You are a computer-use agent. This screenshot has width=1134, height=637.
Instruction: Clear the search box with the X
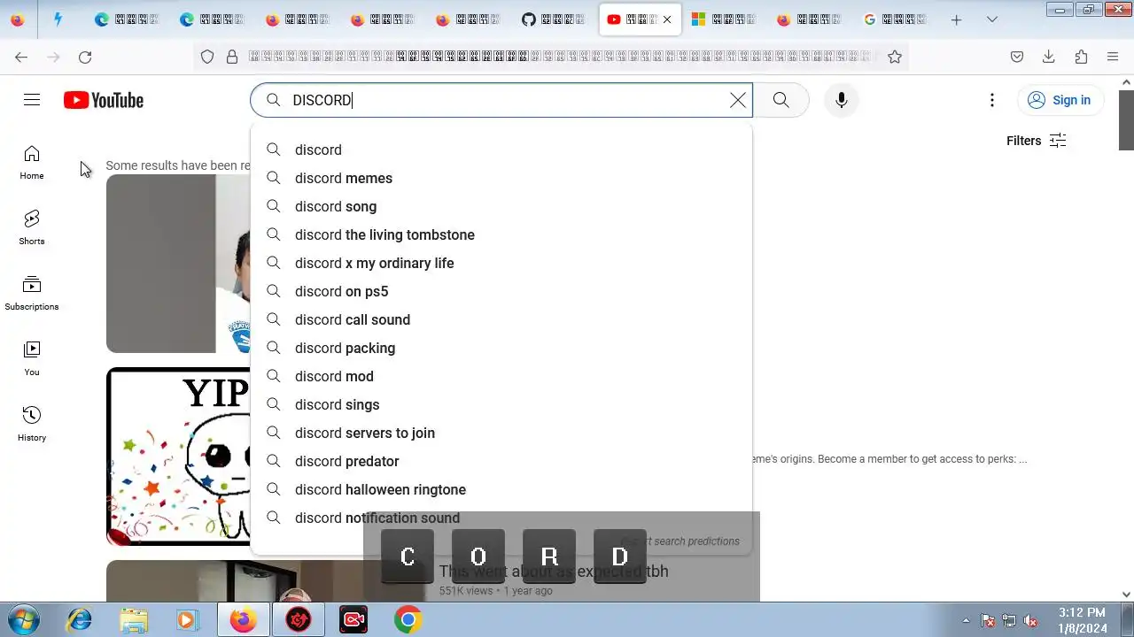(x=738, y=100)
